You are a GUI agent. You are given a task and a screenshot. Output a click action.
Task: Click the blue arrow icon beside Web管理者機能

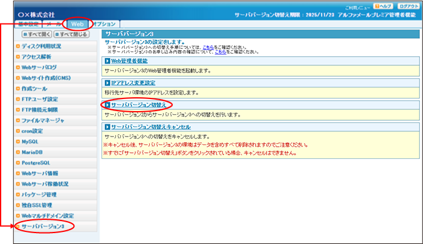pos(107,61)
